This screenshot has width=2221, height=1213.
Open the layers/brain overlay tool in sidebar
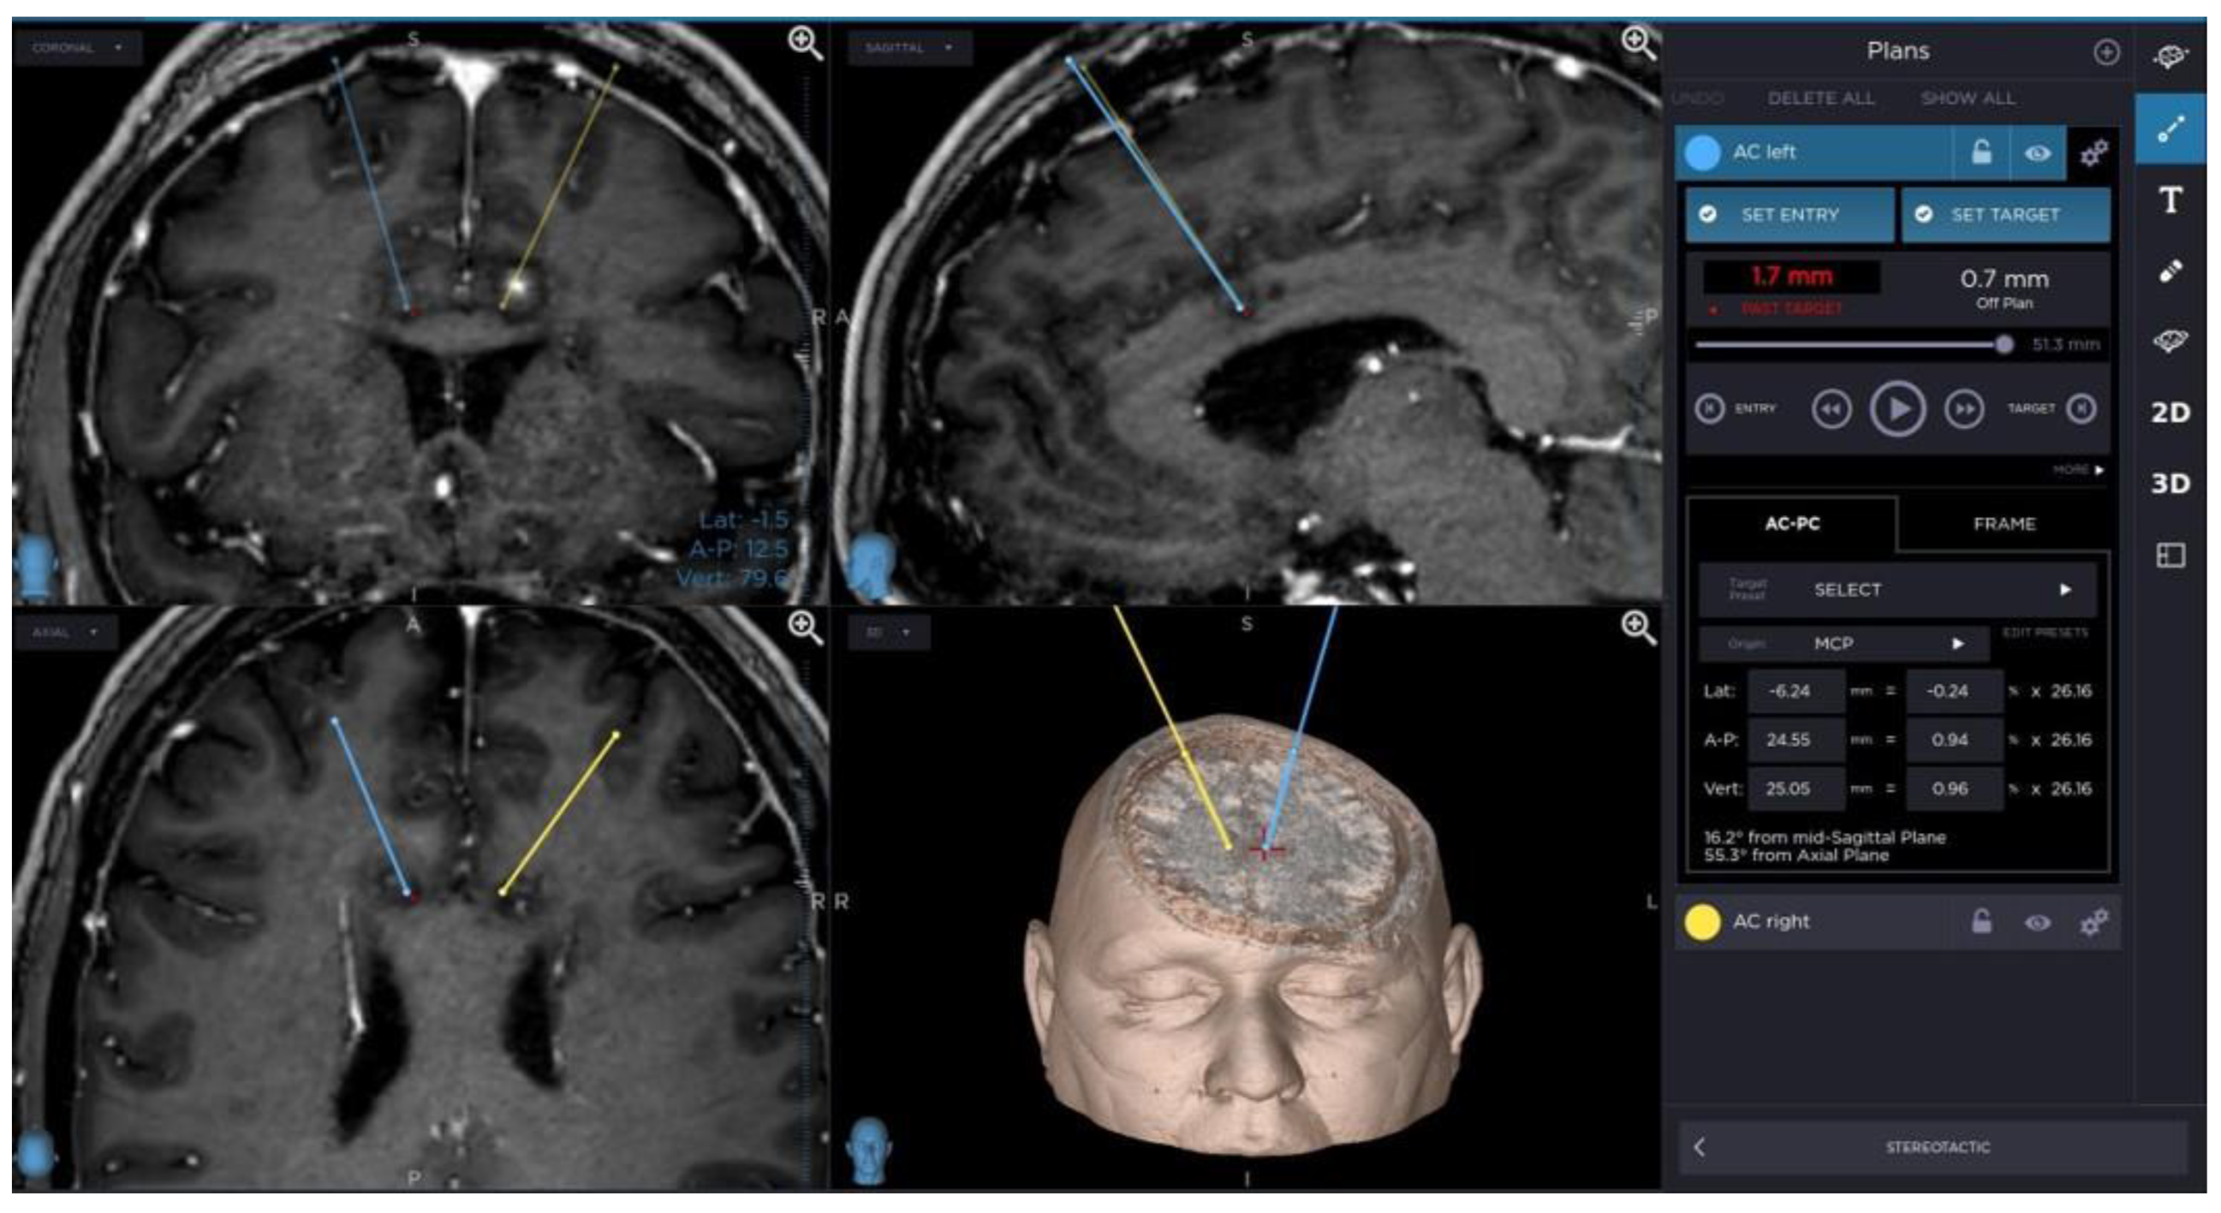pyautogui.click(x=2170, y=342)
